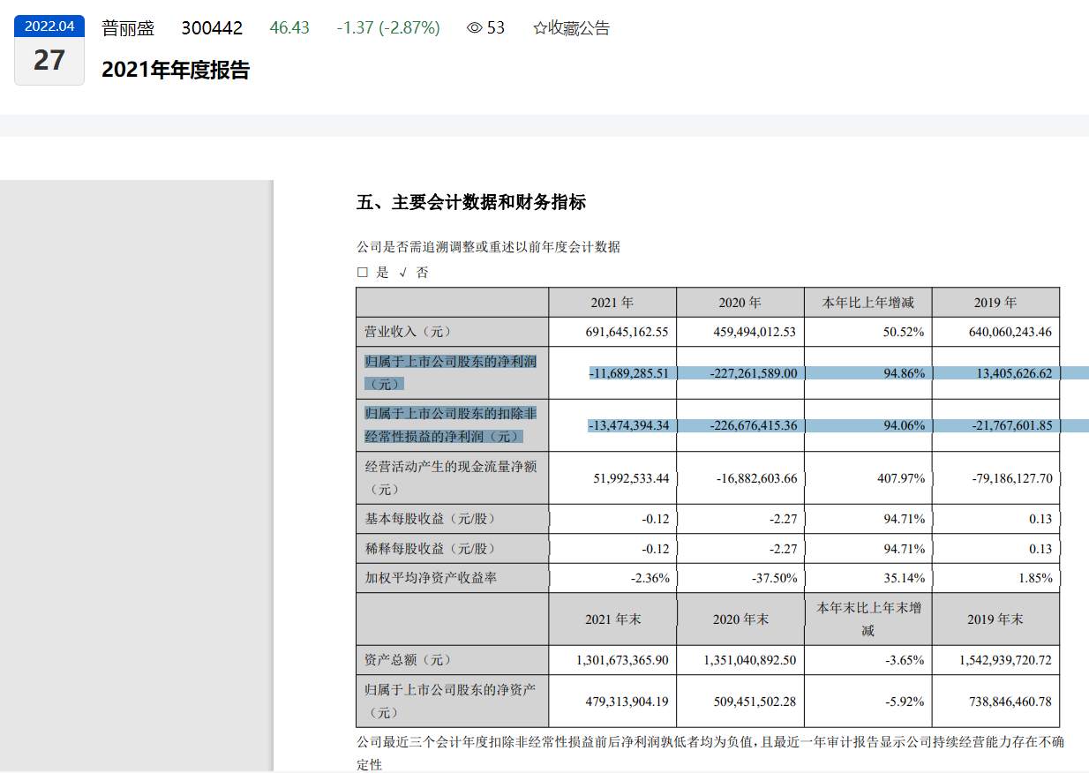This screenshot has width=1089, height=773.
Task: Click the view count number 53
Action: click(x=496, y=28)
